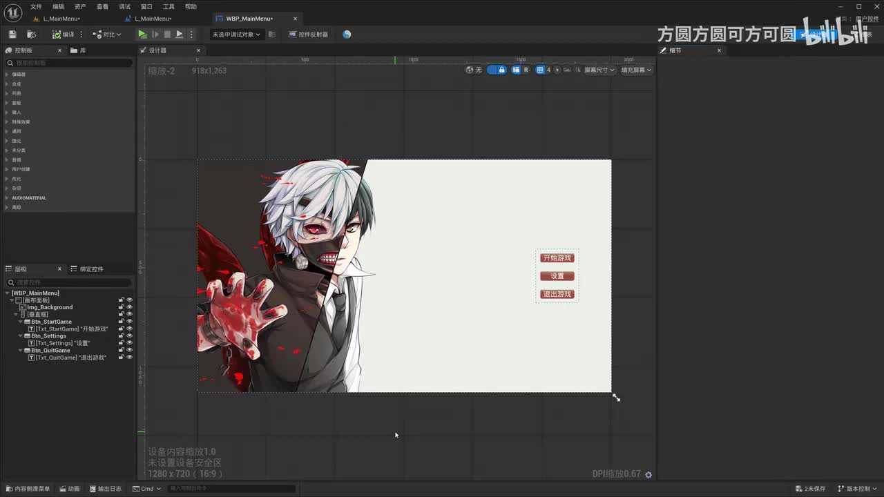Toggle visibility eye for Btn_QuitGame
The width and height of the screenshot is (884, 497).
(130, 351)
